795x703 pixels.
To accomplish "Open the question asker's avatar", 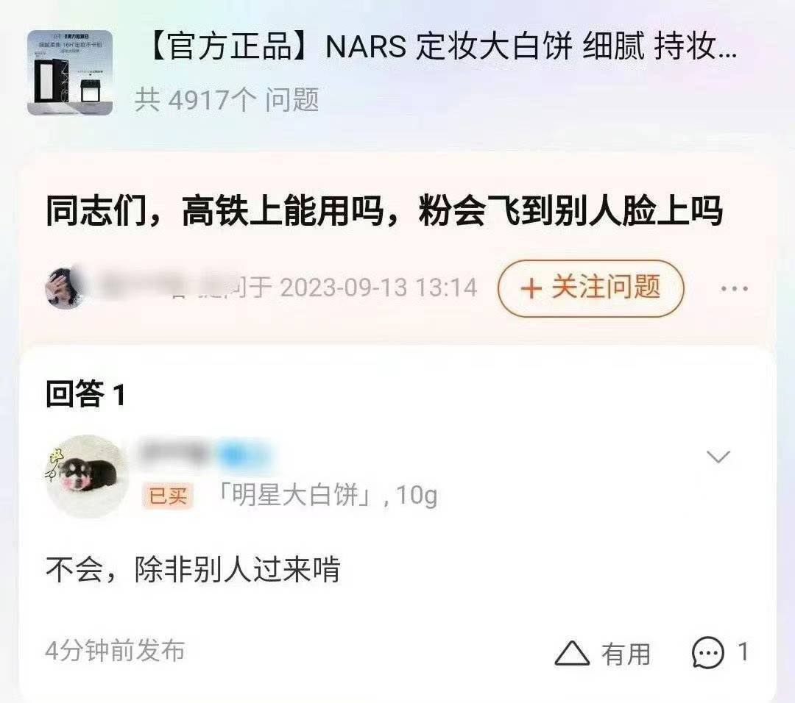I will 64,288.
